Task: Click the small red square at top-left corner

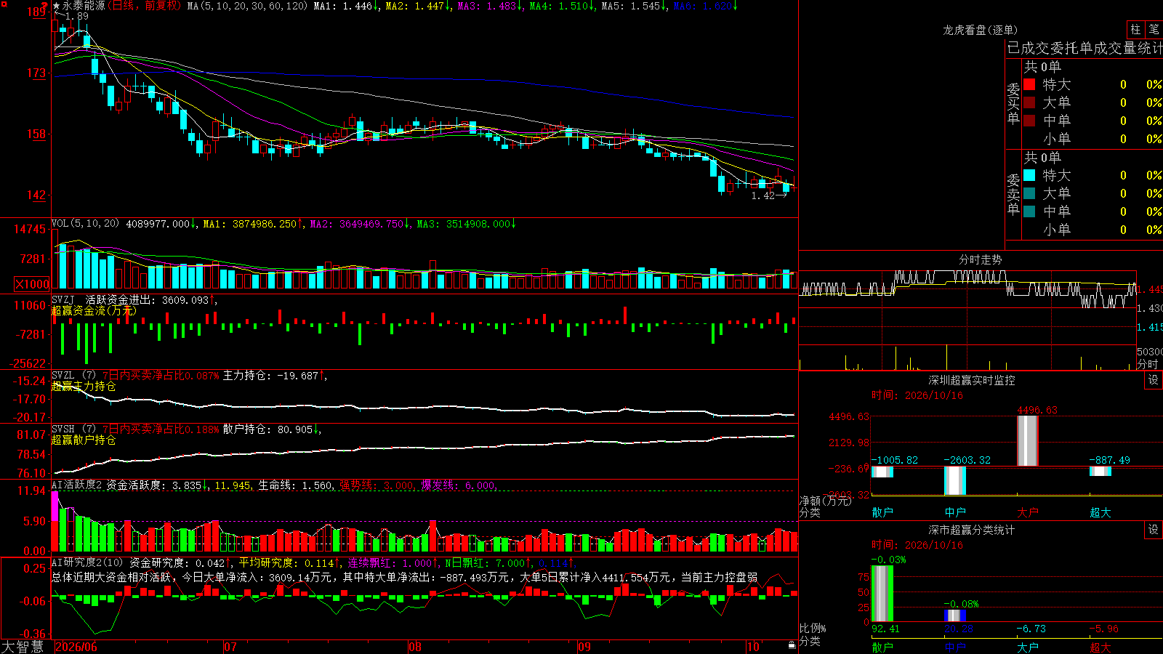Action: (3, 5)
